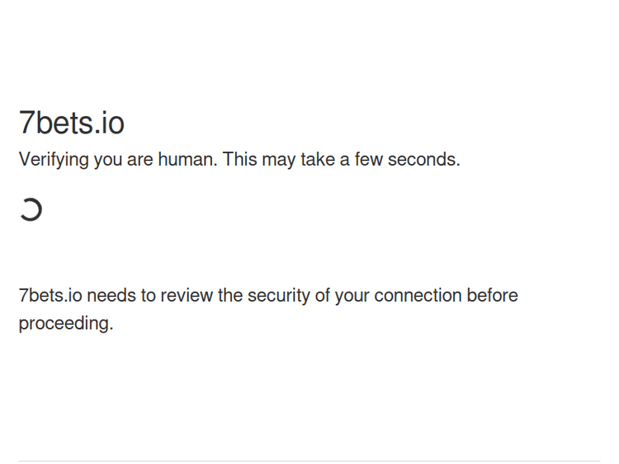Click the word "are" in the status line
Image resolution: width=619 pixels, height=464 pixels.
140,160
